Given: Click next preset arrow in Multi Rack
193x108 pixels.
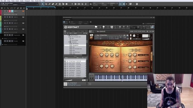Looking at the screenshot, I should pyautogui.click(x=128, y=31).
